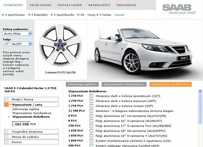Image resolution: width=203 pixels, height=147 pixels.
Task: Open Wyposażenie dodatkowe in left sidebar
Action: pyautogui.click(x=31, y=117)
